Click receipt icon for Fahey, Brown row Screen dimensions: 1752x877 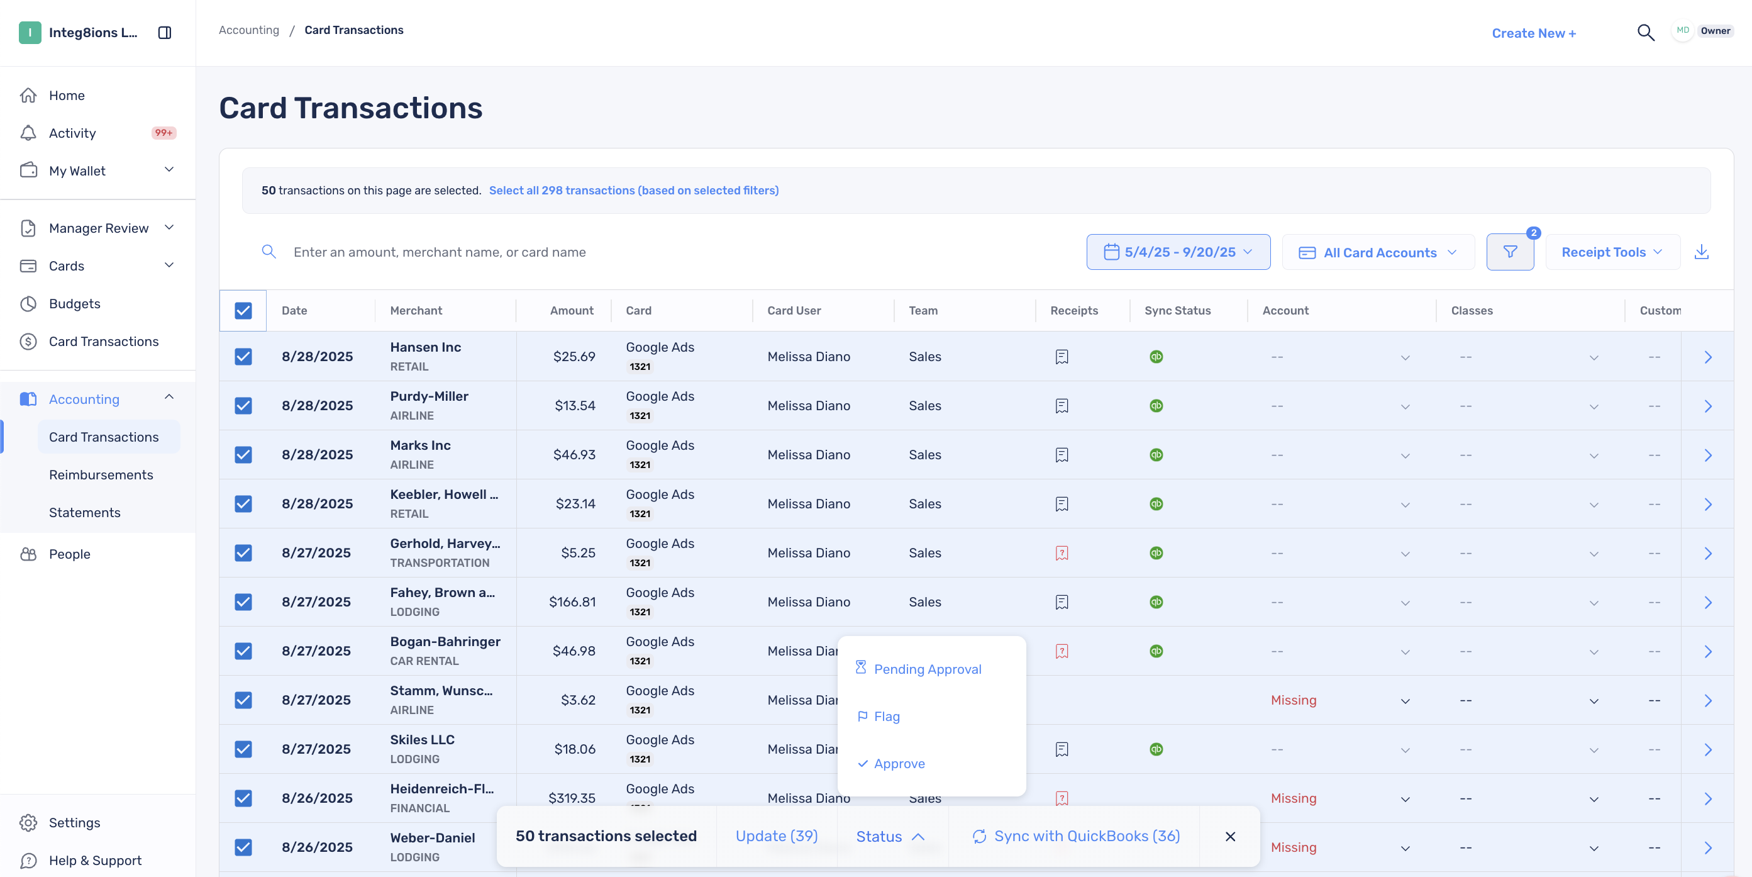(1062, 602)
